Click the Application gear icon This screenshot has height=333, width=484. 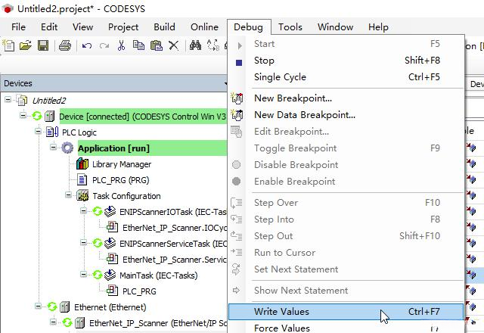(67, 148)
